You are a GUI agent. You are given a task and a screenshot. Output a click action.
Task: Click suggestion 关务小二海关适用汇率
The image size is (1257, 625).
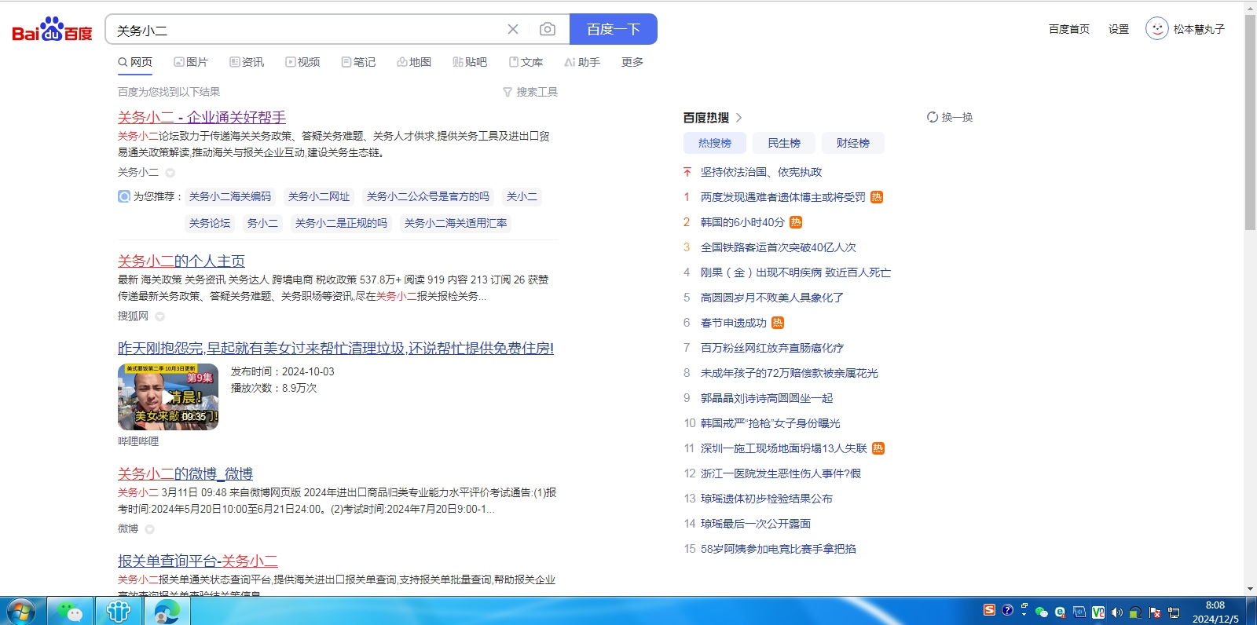click(x=456, y=223)
